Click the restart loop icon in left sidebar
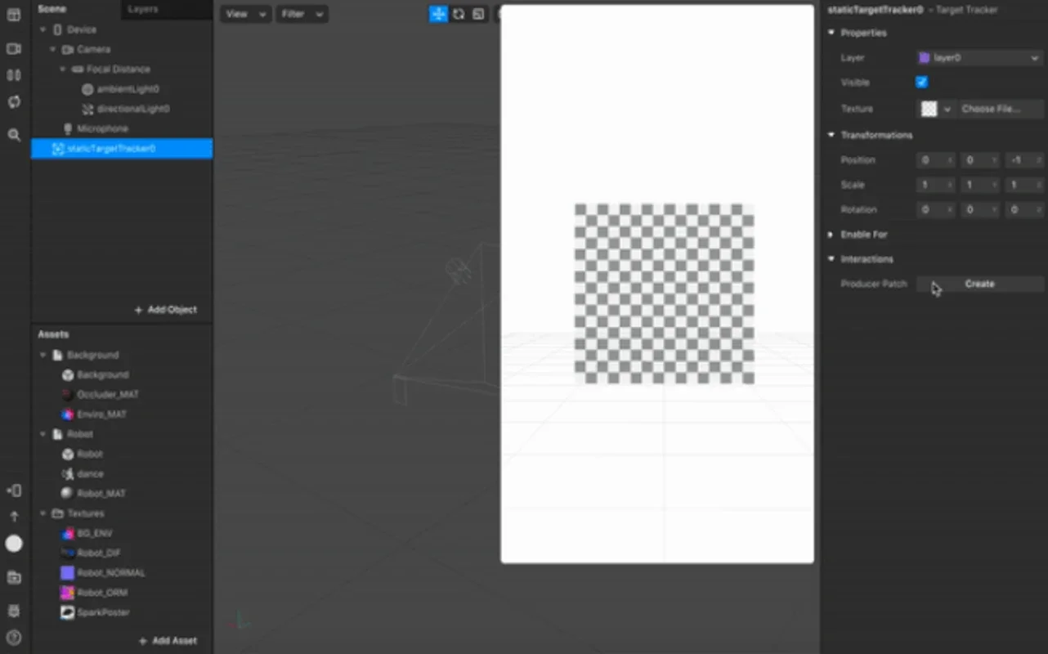 click(x=14, y=102)
